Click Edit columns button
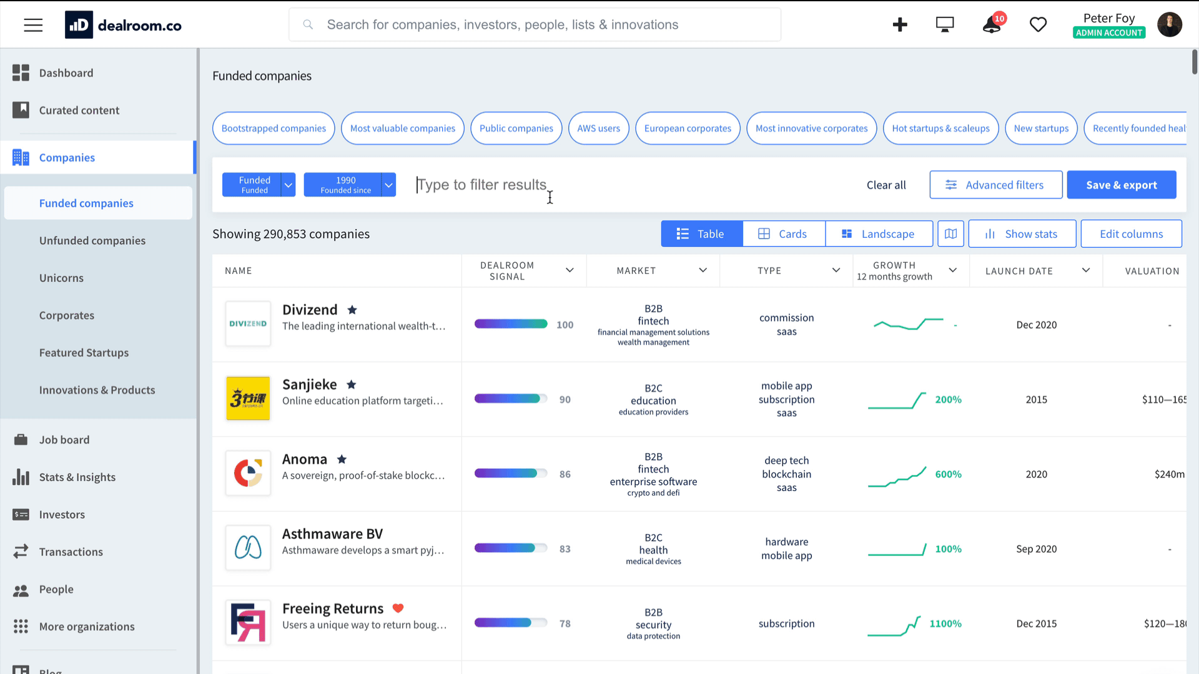 click(1131, 234)
